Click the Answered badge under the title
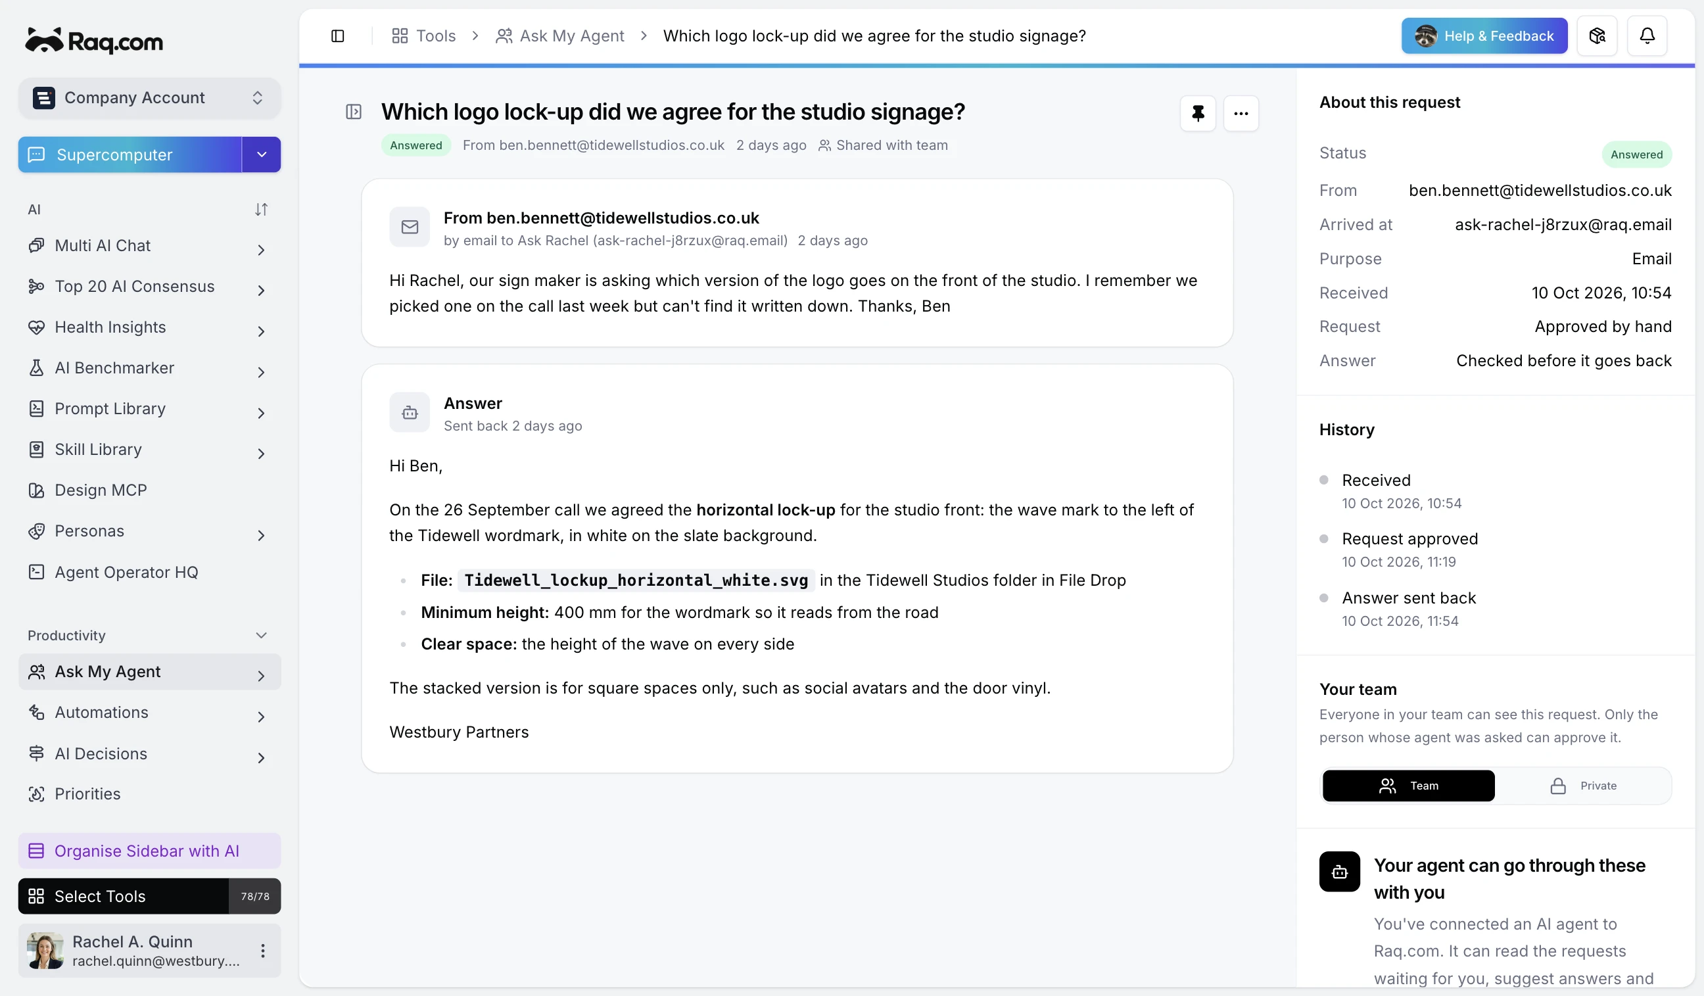This screenshot has width=1704, height=996. tap(416, 145)
